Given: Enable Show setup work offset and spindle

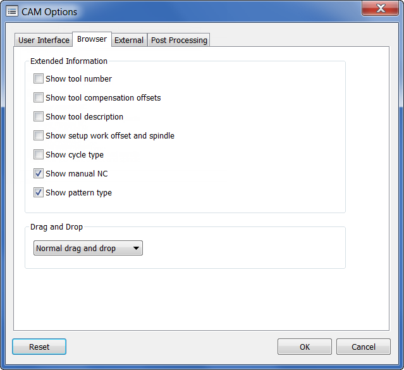Looking at the screenshot, I should (x=39, y=136).
